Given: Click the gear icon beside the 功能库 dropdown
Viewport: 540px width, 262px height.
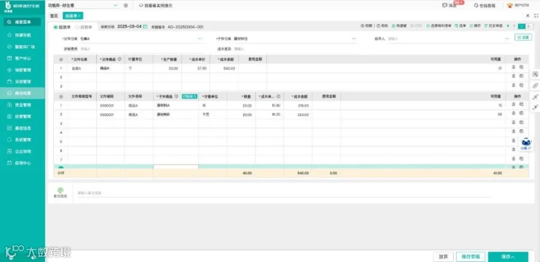Looking at the screenshot, I should click(126, 5).
